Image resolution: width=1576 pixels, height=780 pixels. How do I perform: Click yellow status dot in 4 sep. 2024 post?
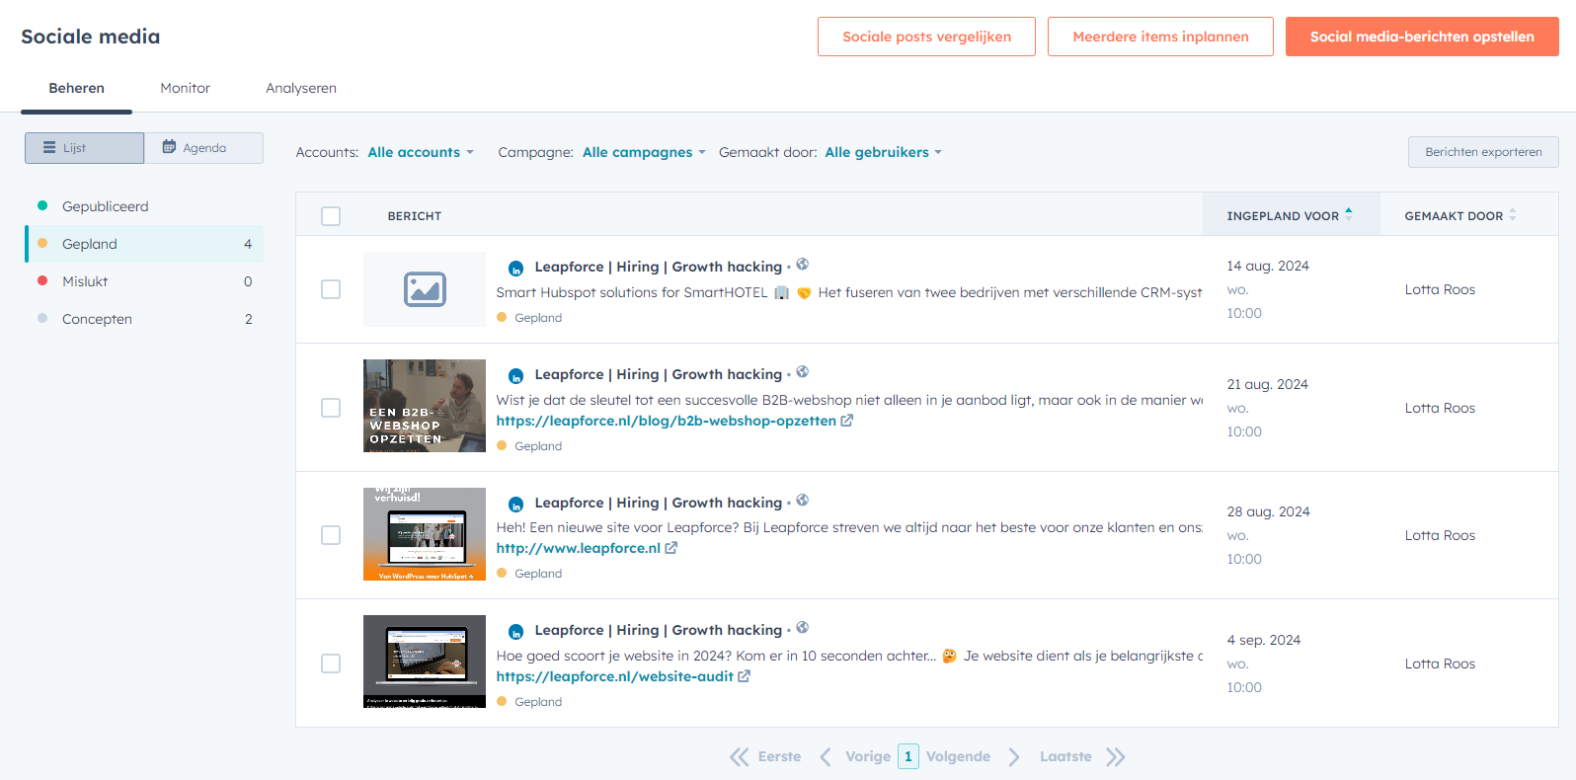pos(502,701)
